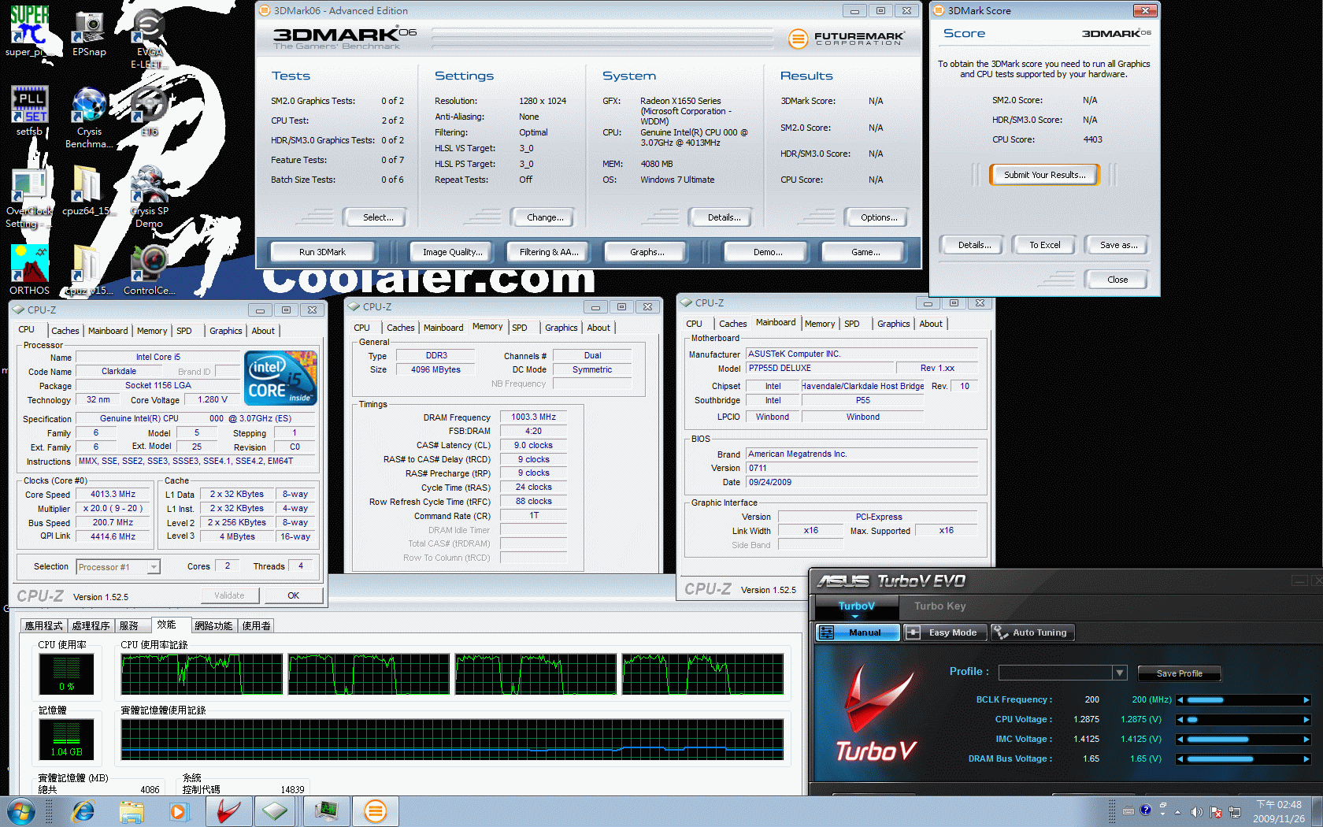Click the Graphs button in 3DMark06

[x=647, y=252]
